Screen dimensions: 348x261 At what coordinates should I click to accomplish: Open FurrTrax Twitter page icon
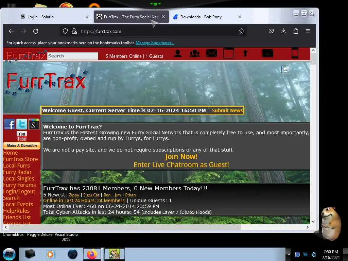[21, 124]
